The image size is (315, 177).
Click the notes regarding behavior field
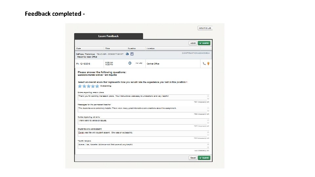pyautogui.click(x=143, y=121)
